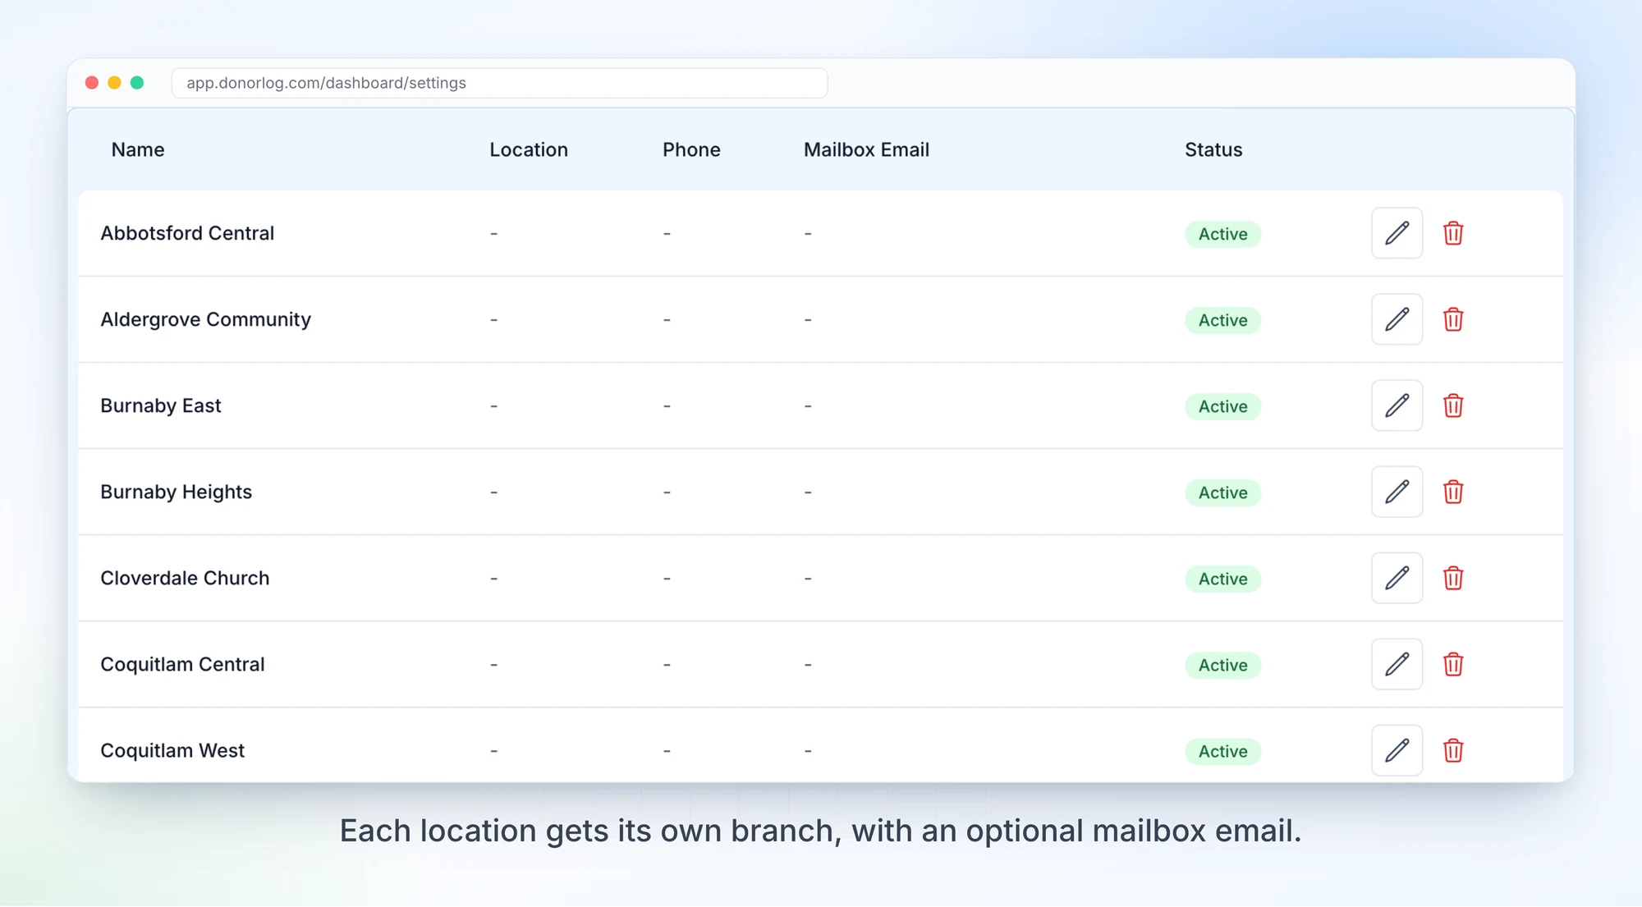Delete the Burnaby East branch

coord(1453,405)
